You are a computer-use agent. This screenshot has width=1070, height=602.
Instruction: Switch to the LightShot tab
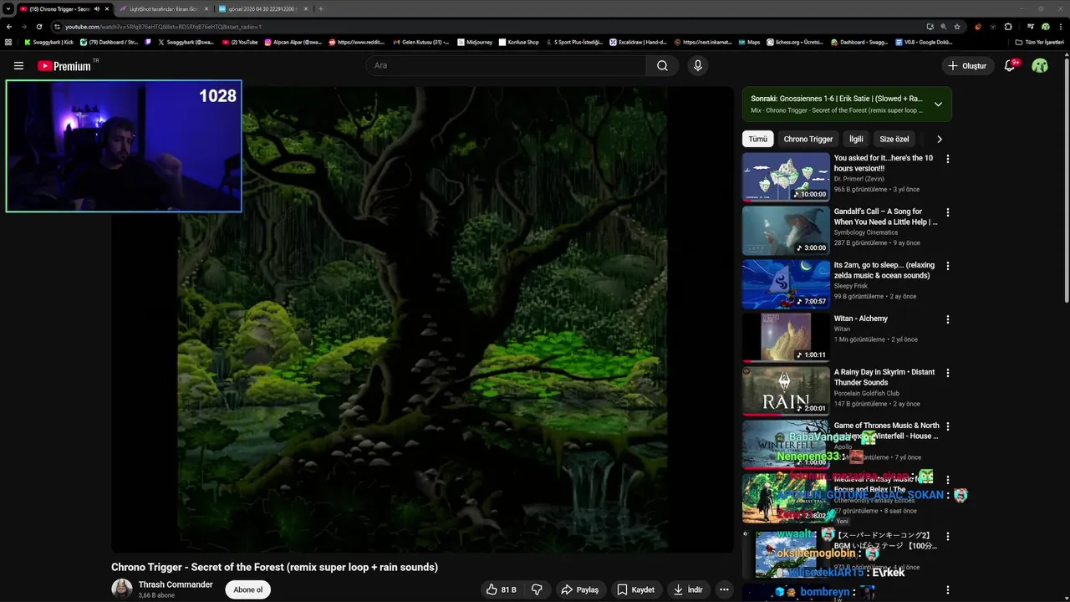[163, 9]
